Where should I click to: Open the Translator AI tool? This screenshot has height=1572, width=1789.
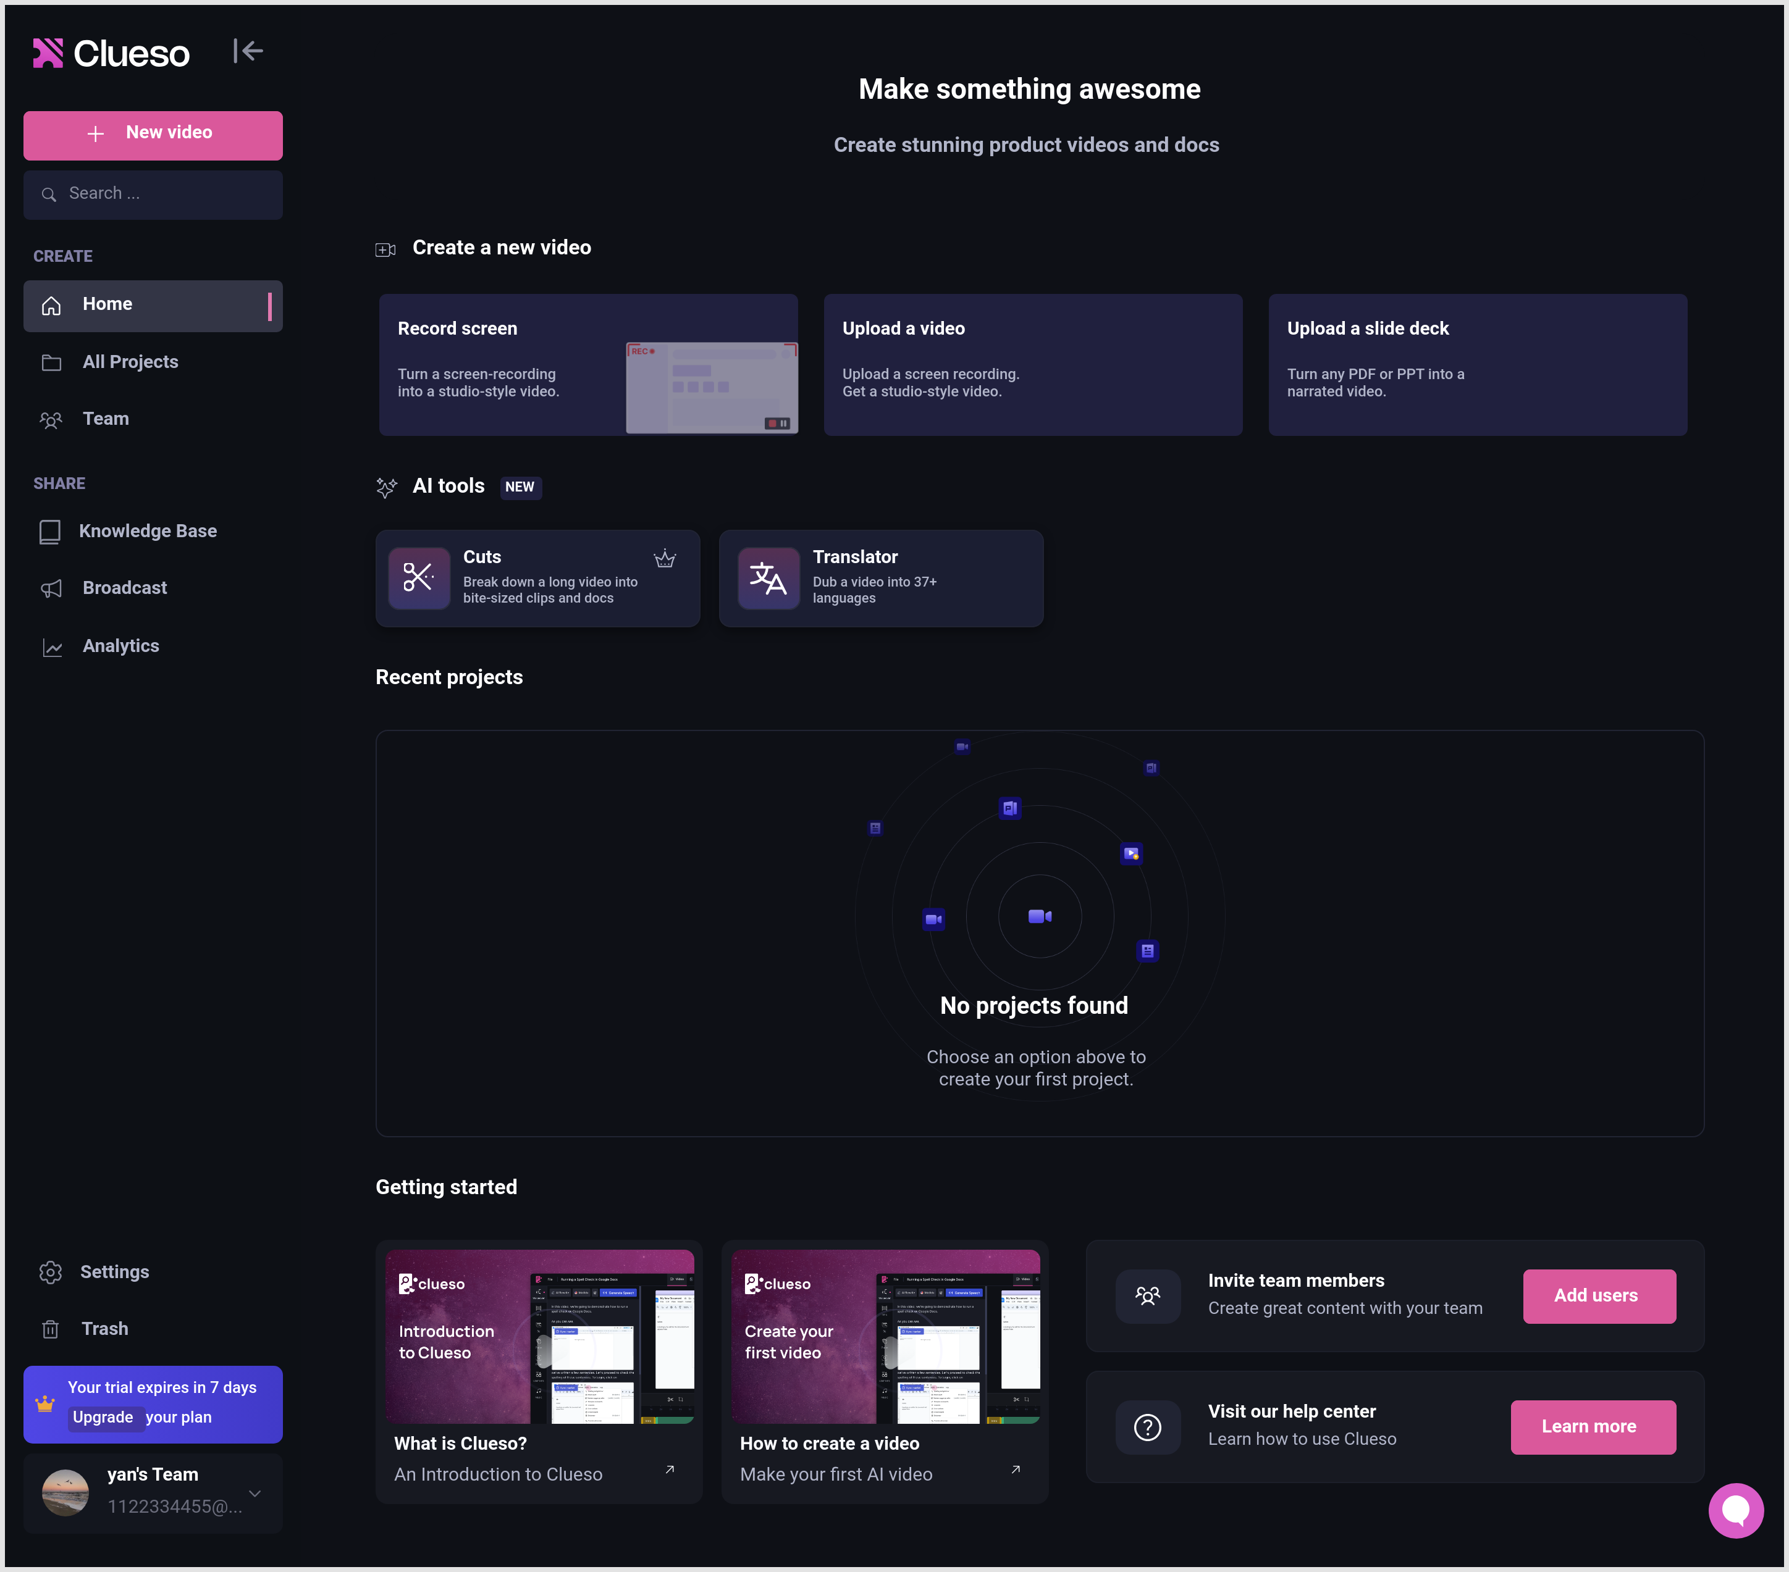click(880, 577)
